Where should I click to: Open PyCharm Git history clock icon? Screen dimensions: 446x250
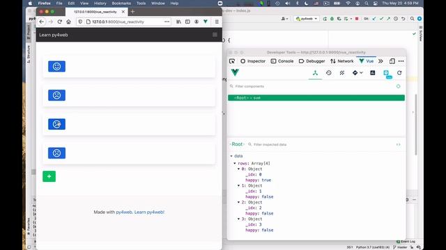tap(396, 19)
